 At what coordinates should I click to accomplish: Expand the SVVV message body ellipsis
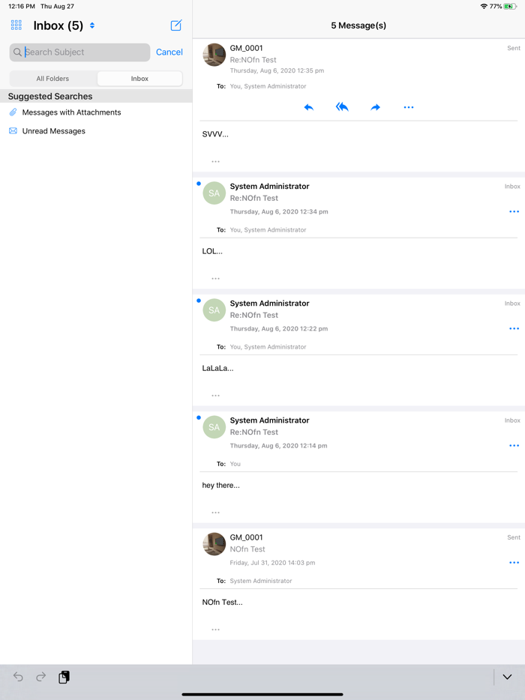pyautogui.click(x=215, y=161)
